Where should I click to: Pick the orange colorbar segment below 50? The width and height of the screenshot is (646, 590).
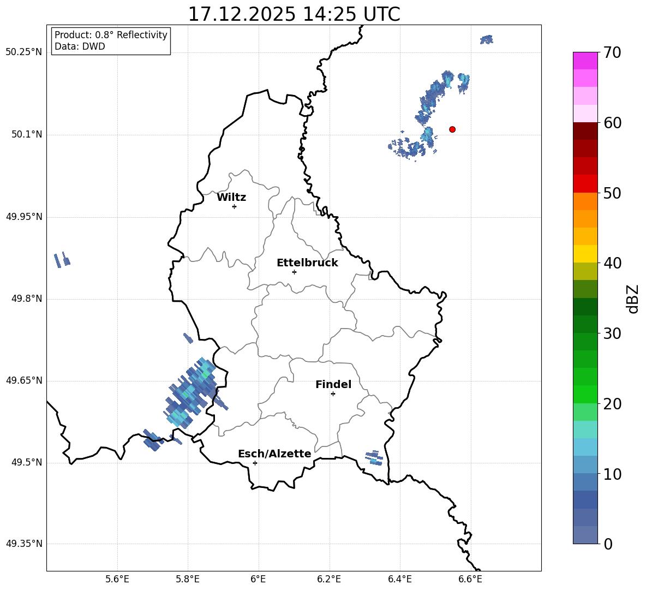tap(585, 201)
